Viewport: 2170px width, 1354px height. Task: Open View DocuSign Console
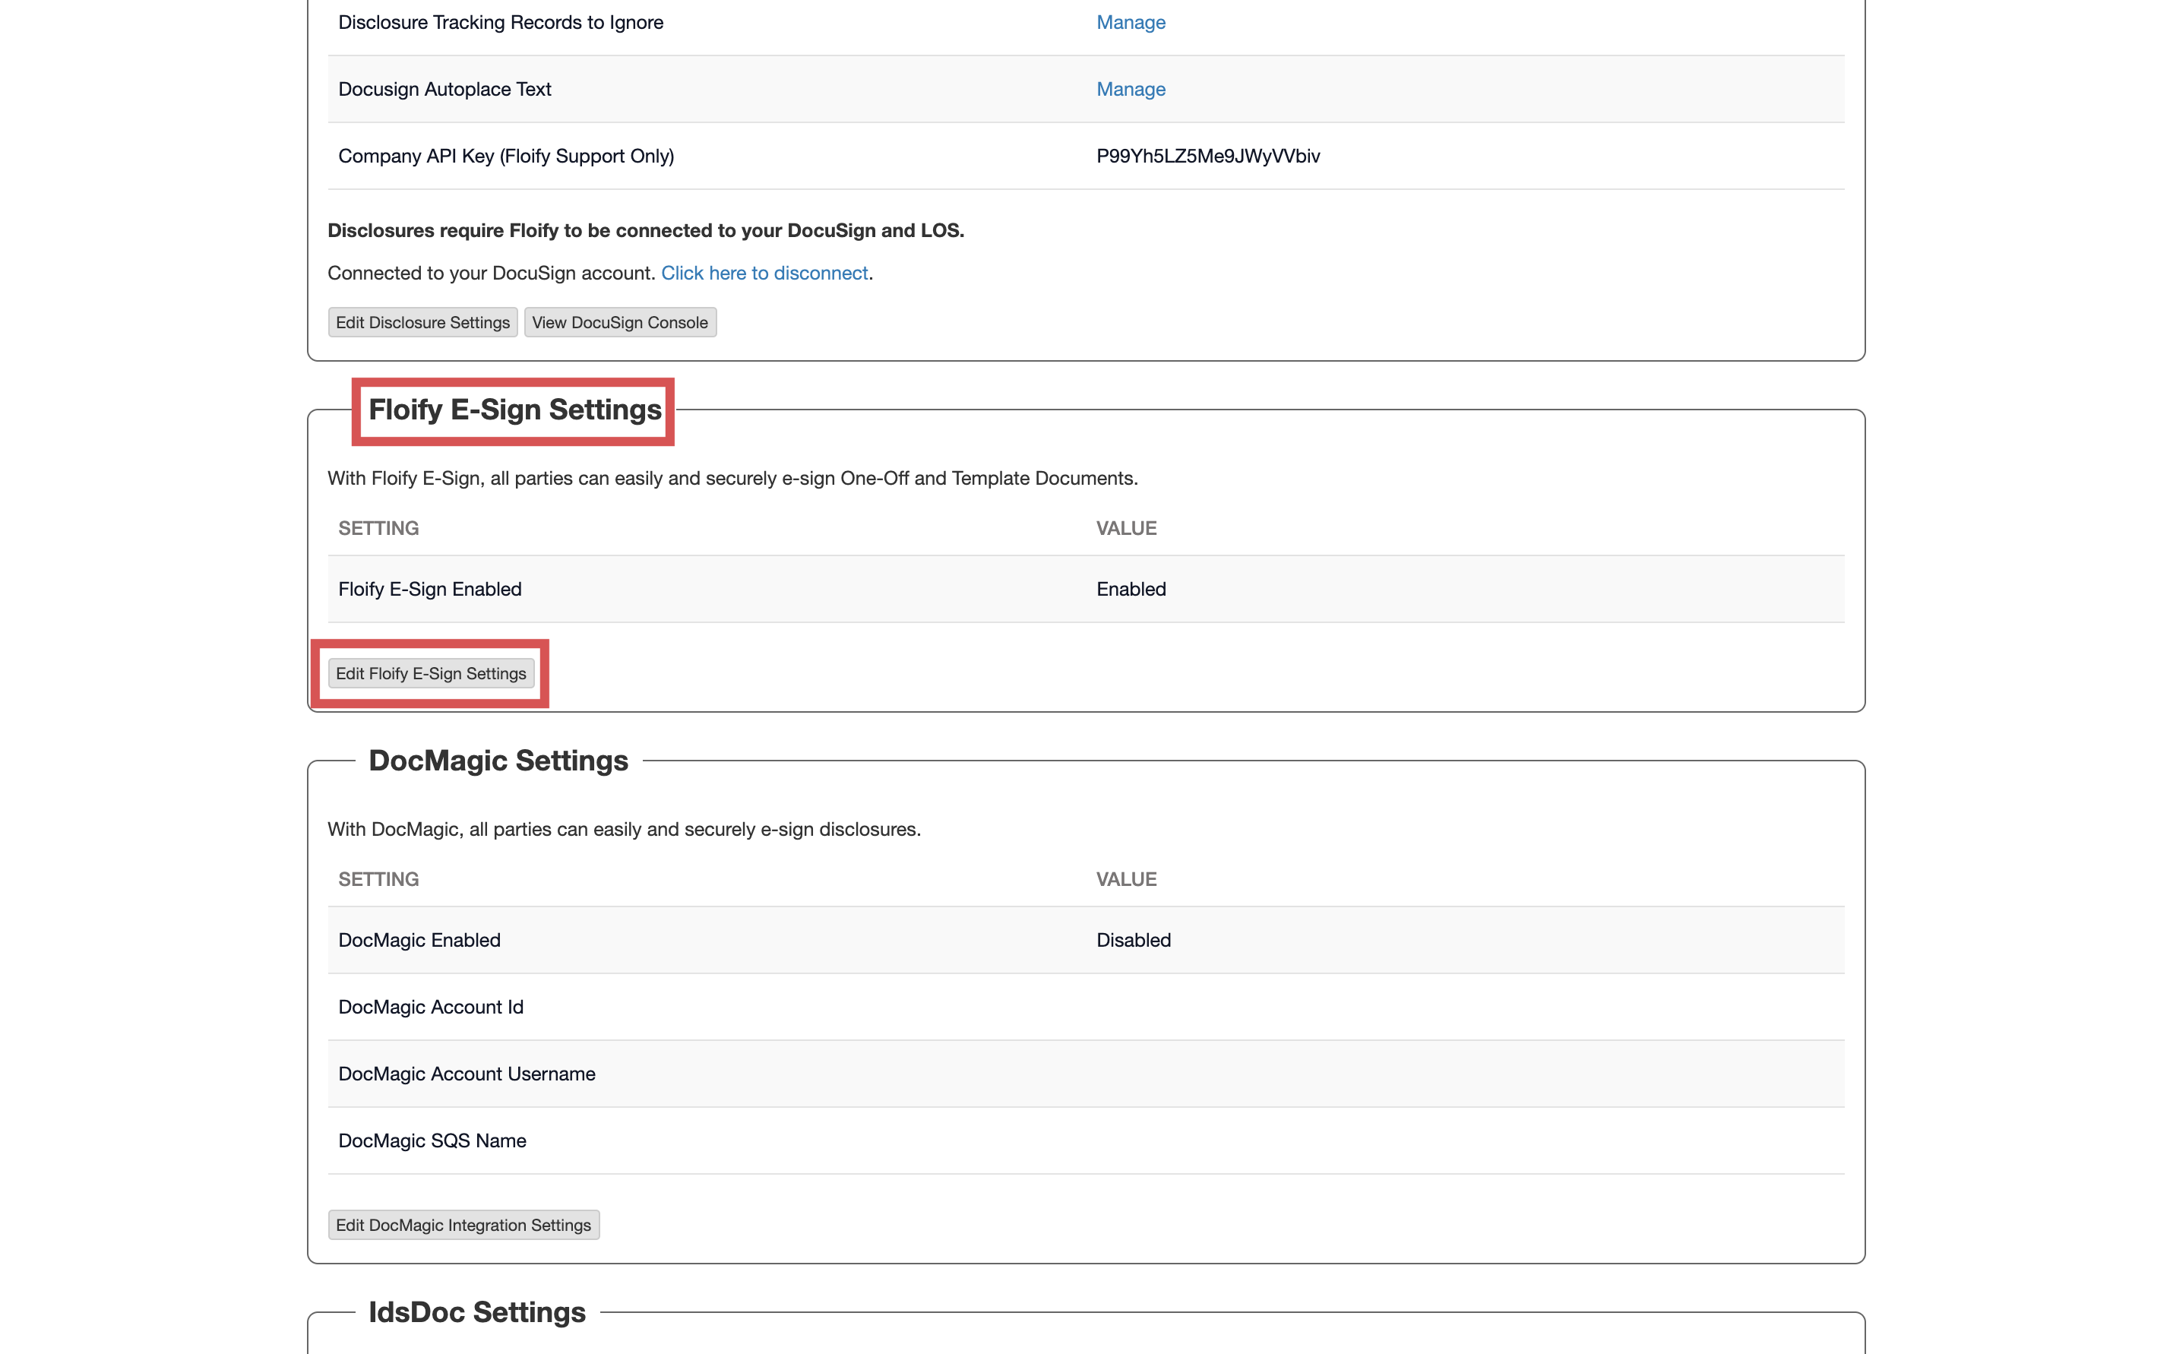click(619, 321)
